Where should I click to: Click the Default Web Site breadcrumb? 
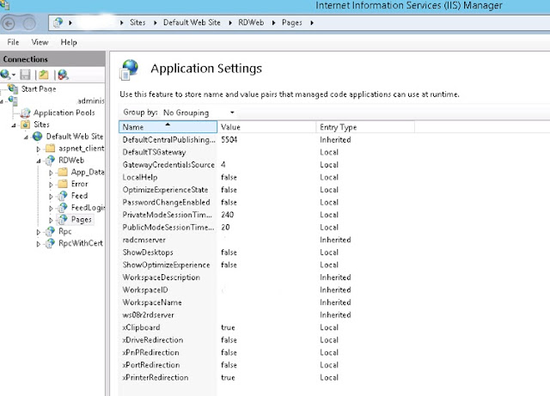click(192, 22)
